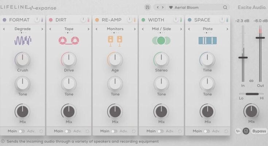Screen dimensions: 268x146
Task: Click the Mid/Side circles icon in WIDTH
Action: click(161, 41)
